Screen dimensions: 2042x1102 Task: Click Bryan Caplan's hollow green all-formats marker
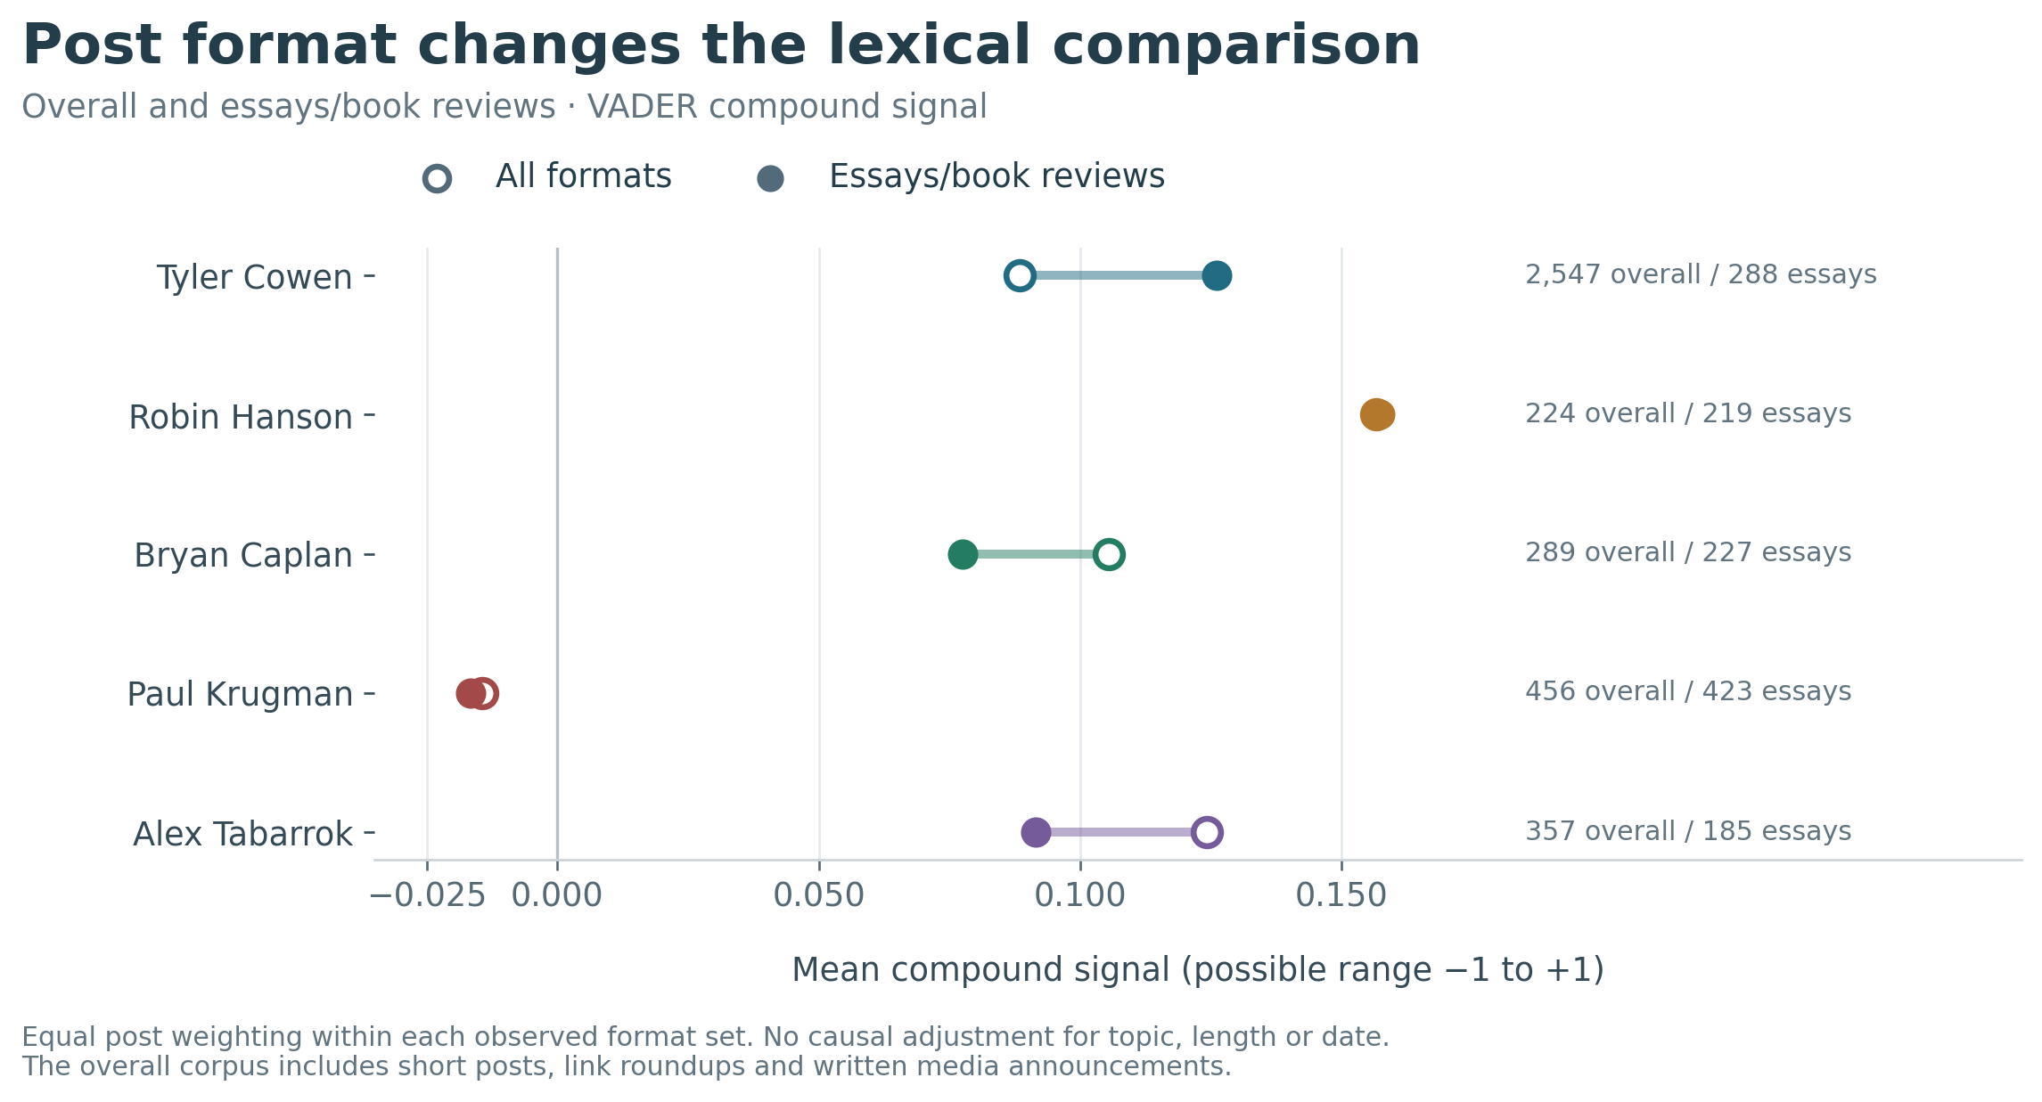[x=1108, y=554]
